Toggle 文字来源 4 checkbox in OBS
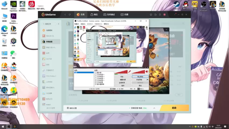The height and width of the screenshot is (129, 229). (96, 77)
